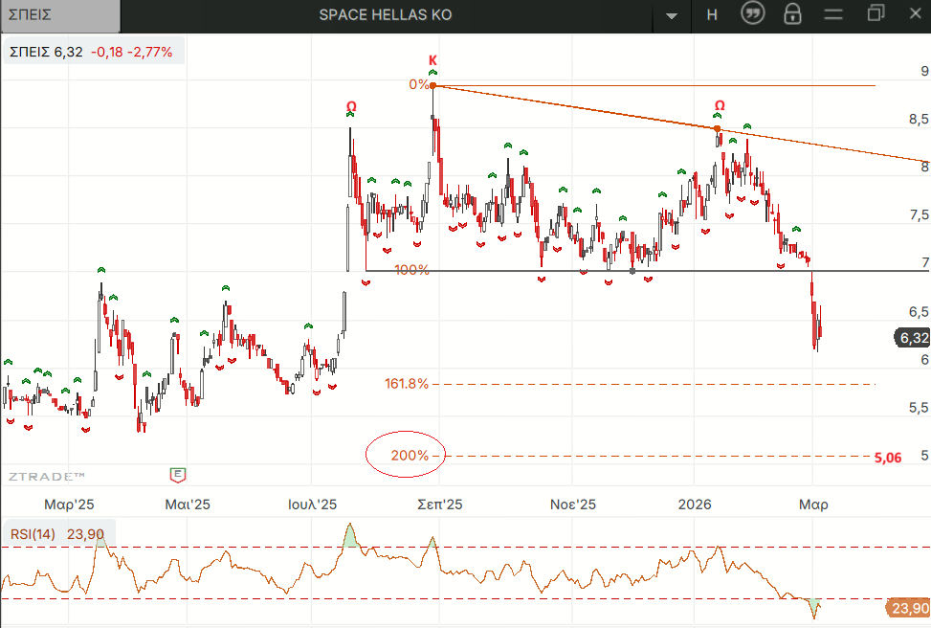Click the ΣΠΕΙΣ ticker input field
Viewport: 931px width, 628px height.
59,15
